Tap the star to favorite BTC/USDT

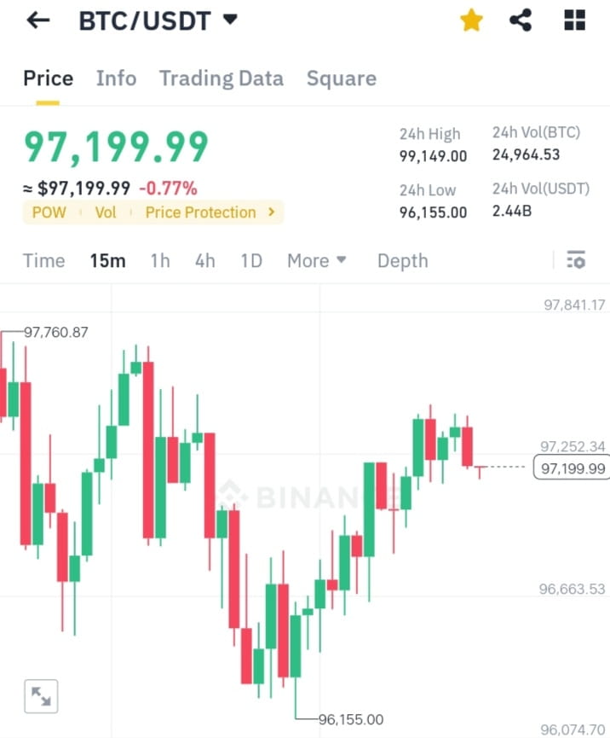tap(471, 20)
